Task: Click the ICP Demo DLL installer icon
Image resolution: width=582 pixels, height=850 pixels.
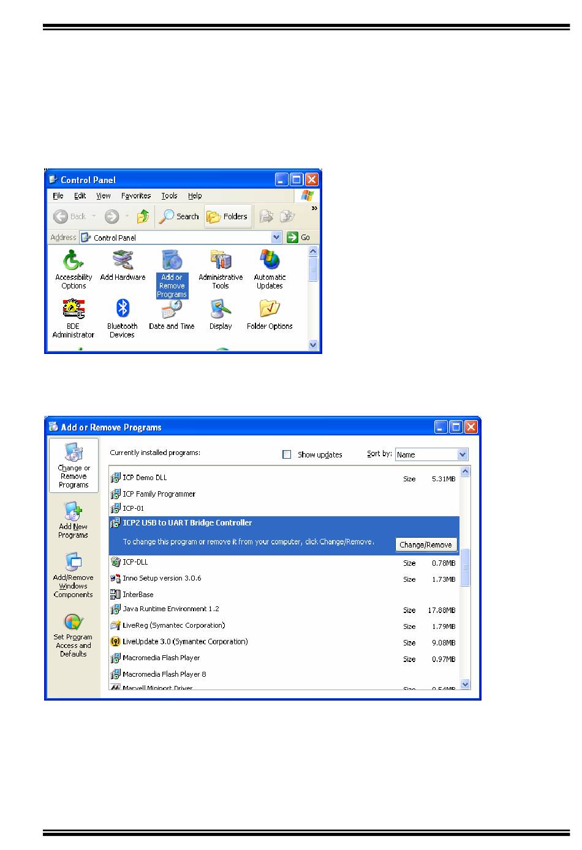Action: tap(115, 478)
